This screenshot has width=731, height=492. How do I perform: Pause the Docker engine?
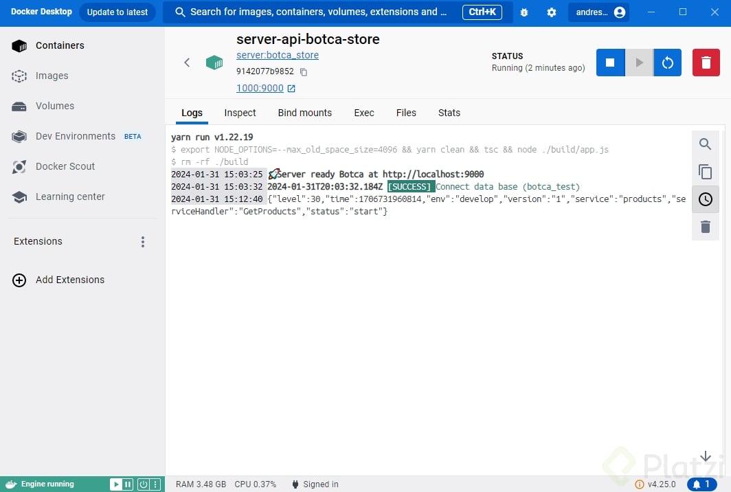coord(127,484)
